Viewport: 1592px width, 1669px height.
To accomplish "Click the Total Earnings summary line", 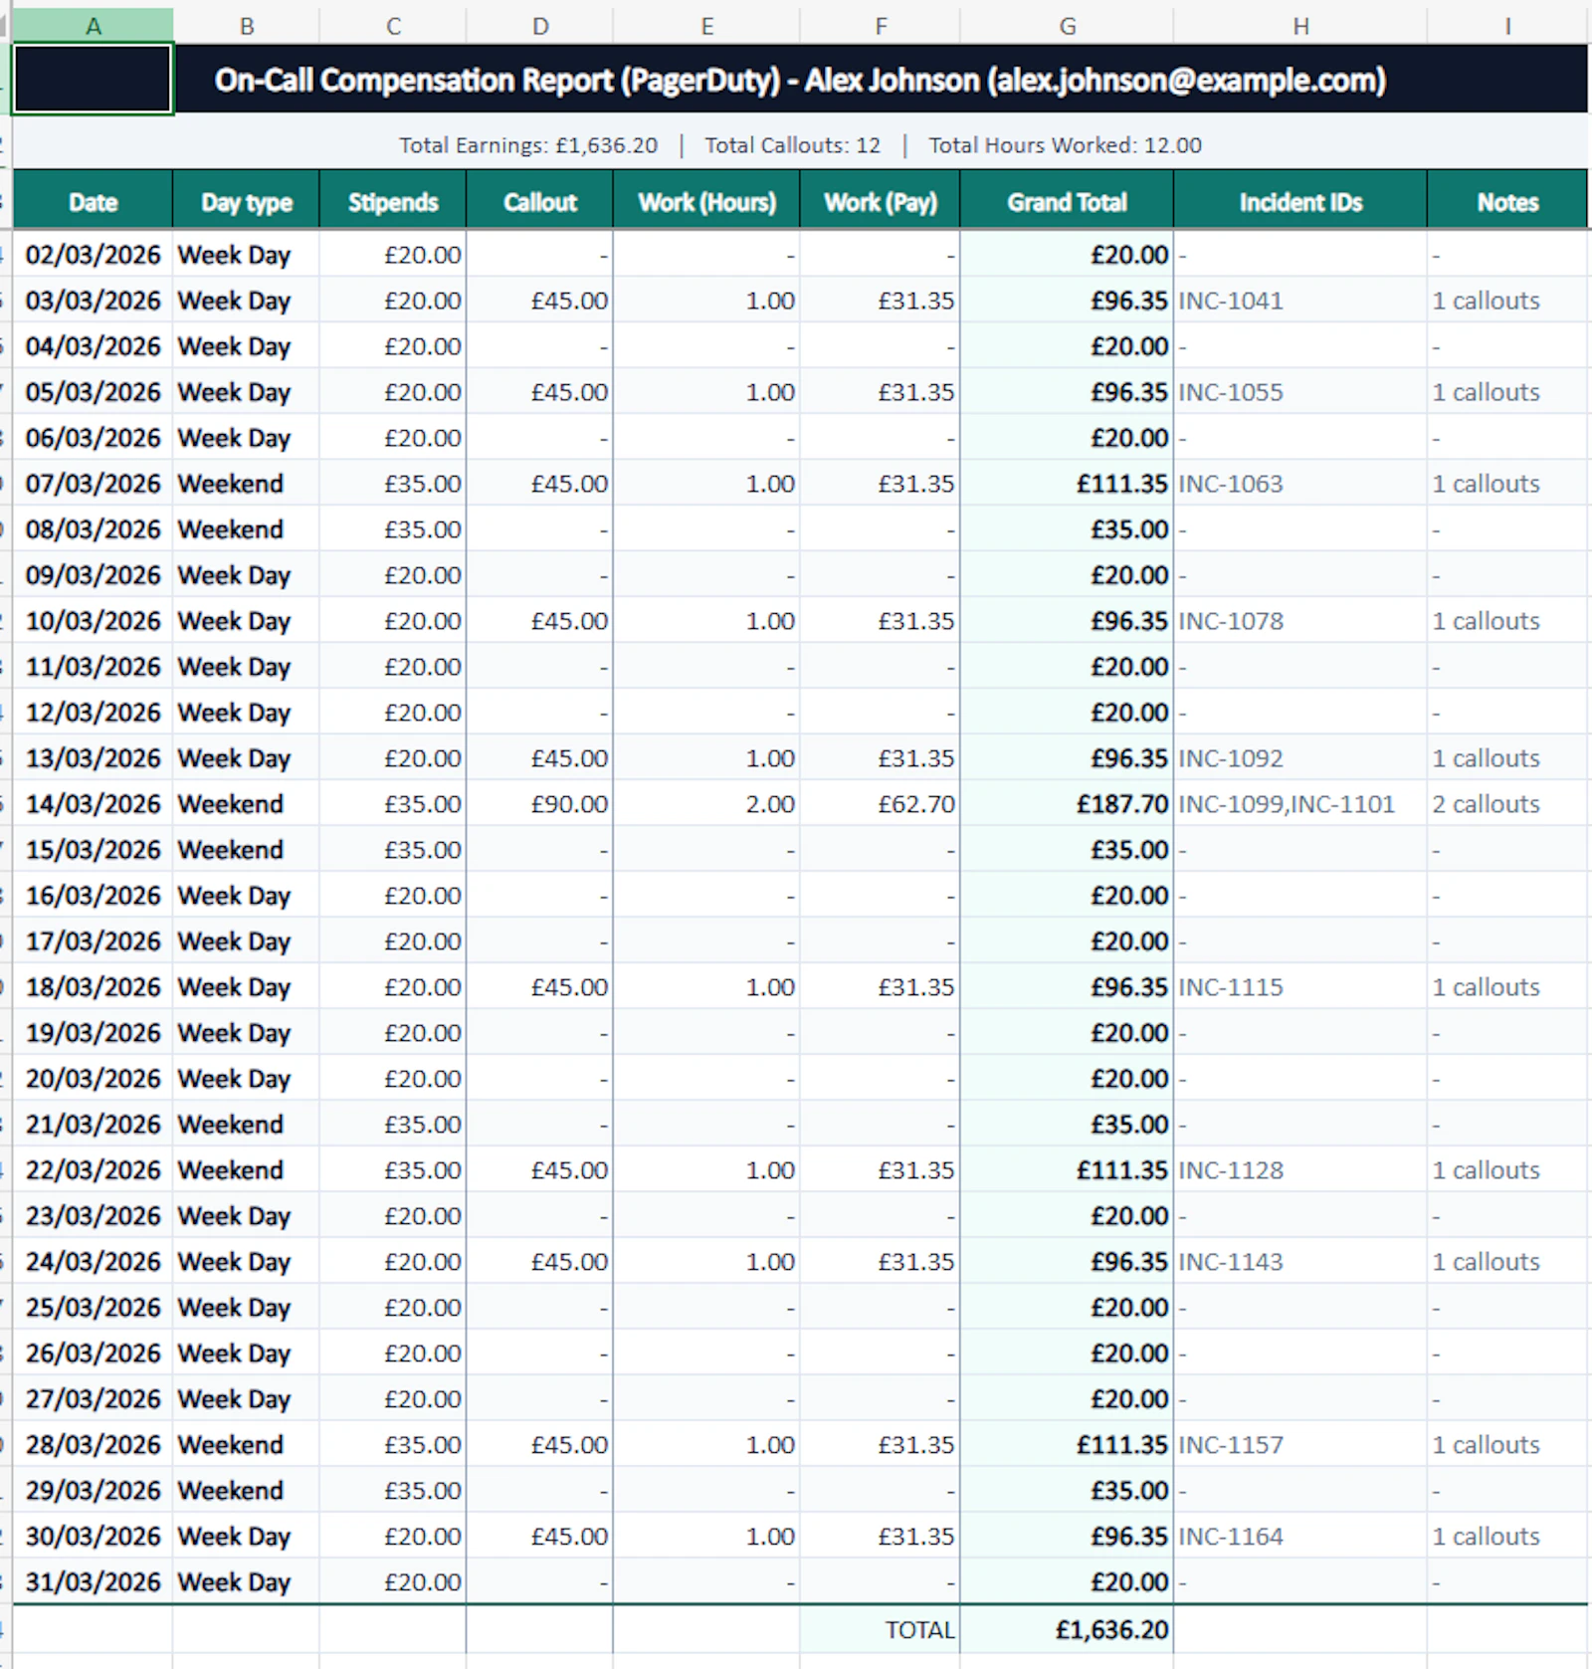I will pos(800,145).
